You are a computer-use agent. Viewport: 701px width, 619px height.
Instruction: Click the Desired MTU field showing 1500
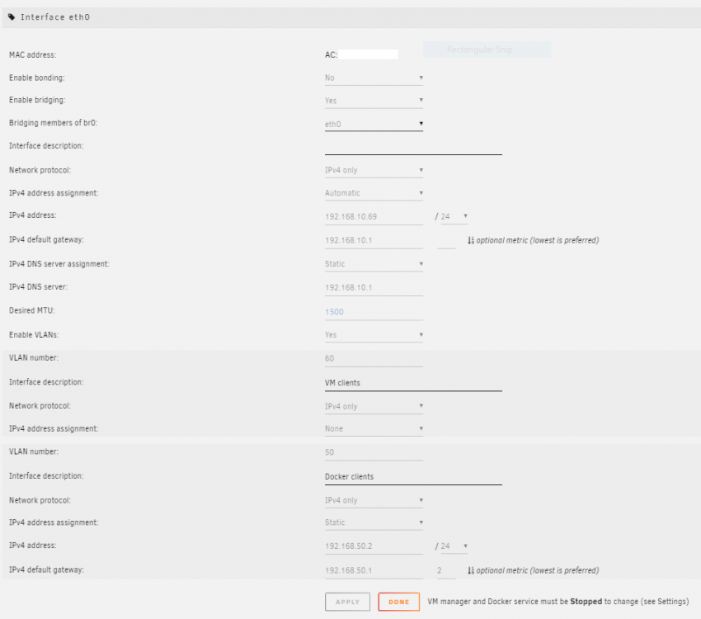click(x=374, y=312)
